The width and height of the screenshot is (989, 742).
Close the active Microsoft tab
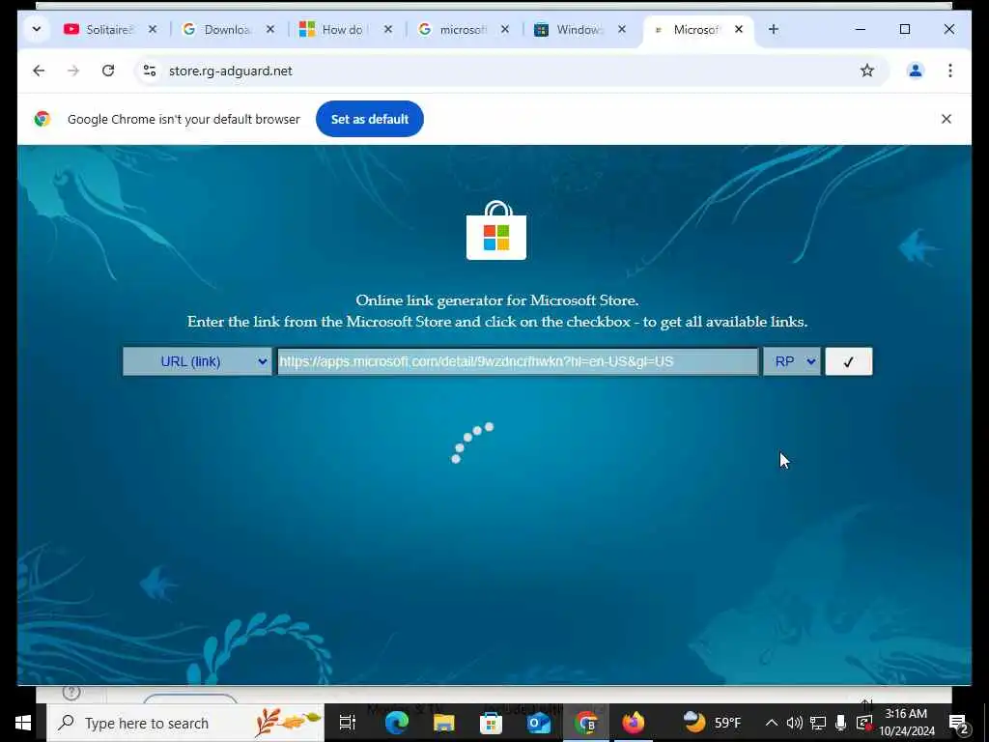pos(739,29)
